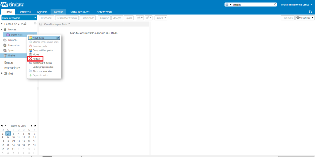Select day 25 in mini calendar
The height and width of the screenshot is (157, 315).
pos(19,145)
